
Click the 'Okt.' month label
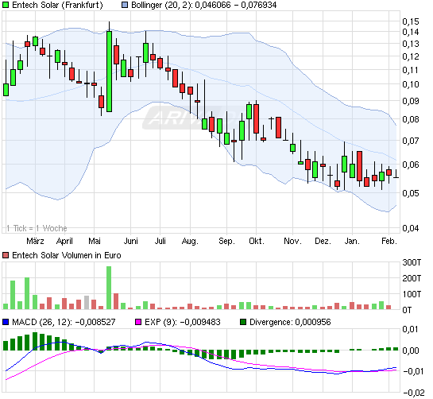click(x=257, y=241)
